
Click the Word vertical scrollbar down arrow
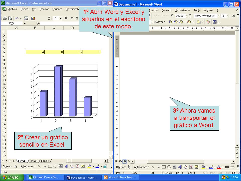point(237,146)
